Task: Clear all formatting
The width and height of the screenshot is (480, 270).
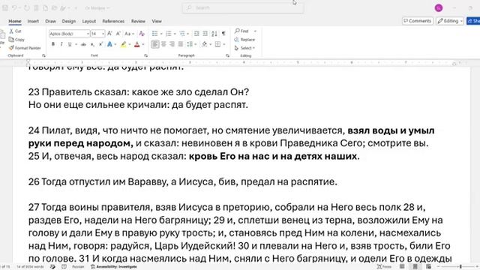Action: coord(142,33)
